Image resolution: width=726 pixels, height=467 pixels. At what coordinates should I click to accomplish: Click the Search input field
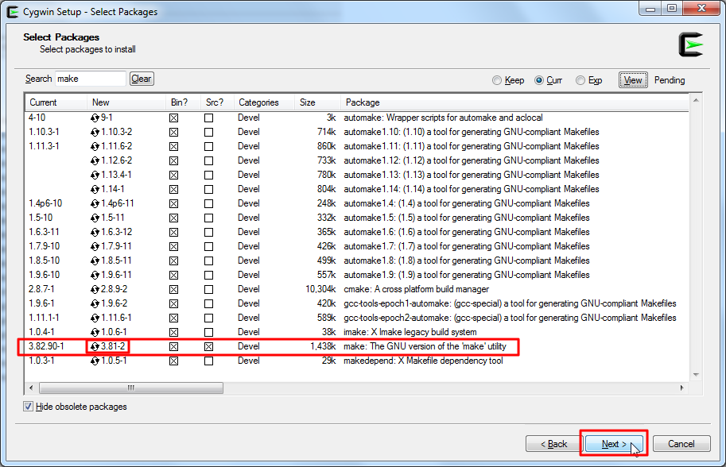pyautogui.click(x=91, y=79)
